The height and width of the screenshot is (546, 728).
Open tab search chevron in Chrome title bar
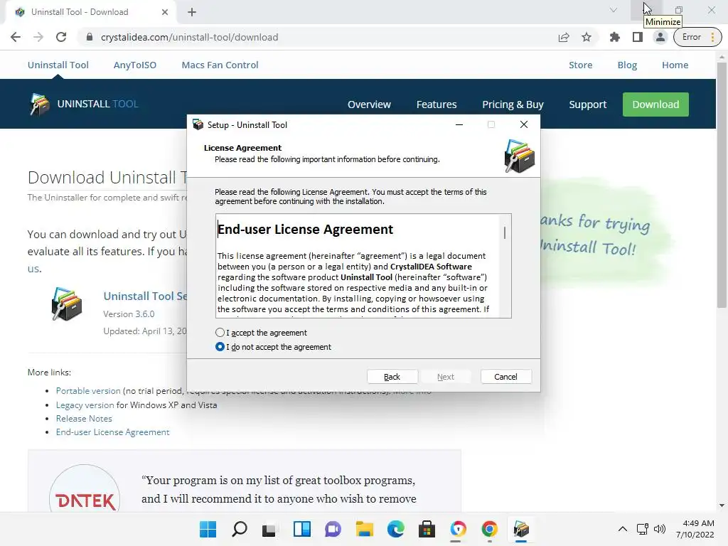(614, 10)
